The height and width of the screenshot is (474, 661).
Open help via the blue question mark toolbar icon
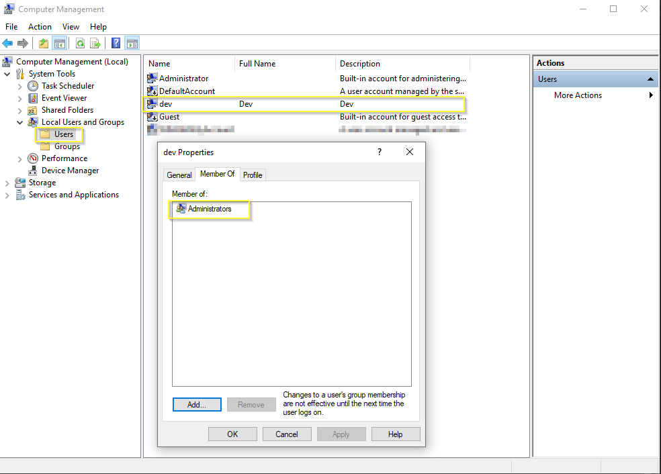click(116, 43)
